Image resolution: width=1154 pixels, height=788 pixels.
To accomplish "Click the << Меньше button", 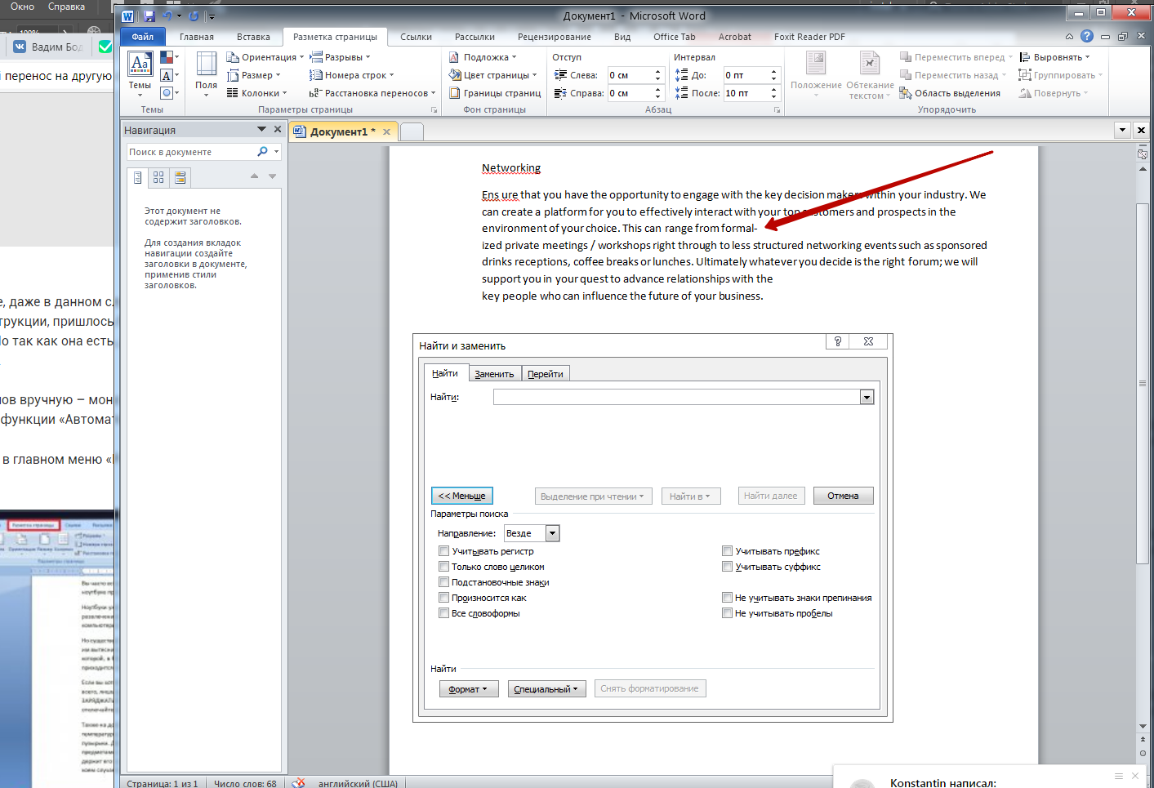I will click(461, 496).
